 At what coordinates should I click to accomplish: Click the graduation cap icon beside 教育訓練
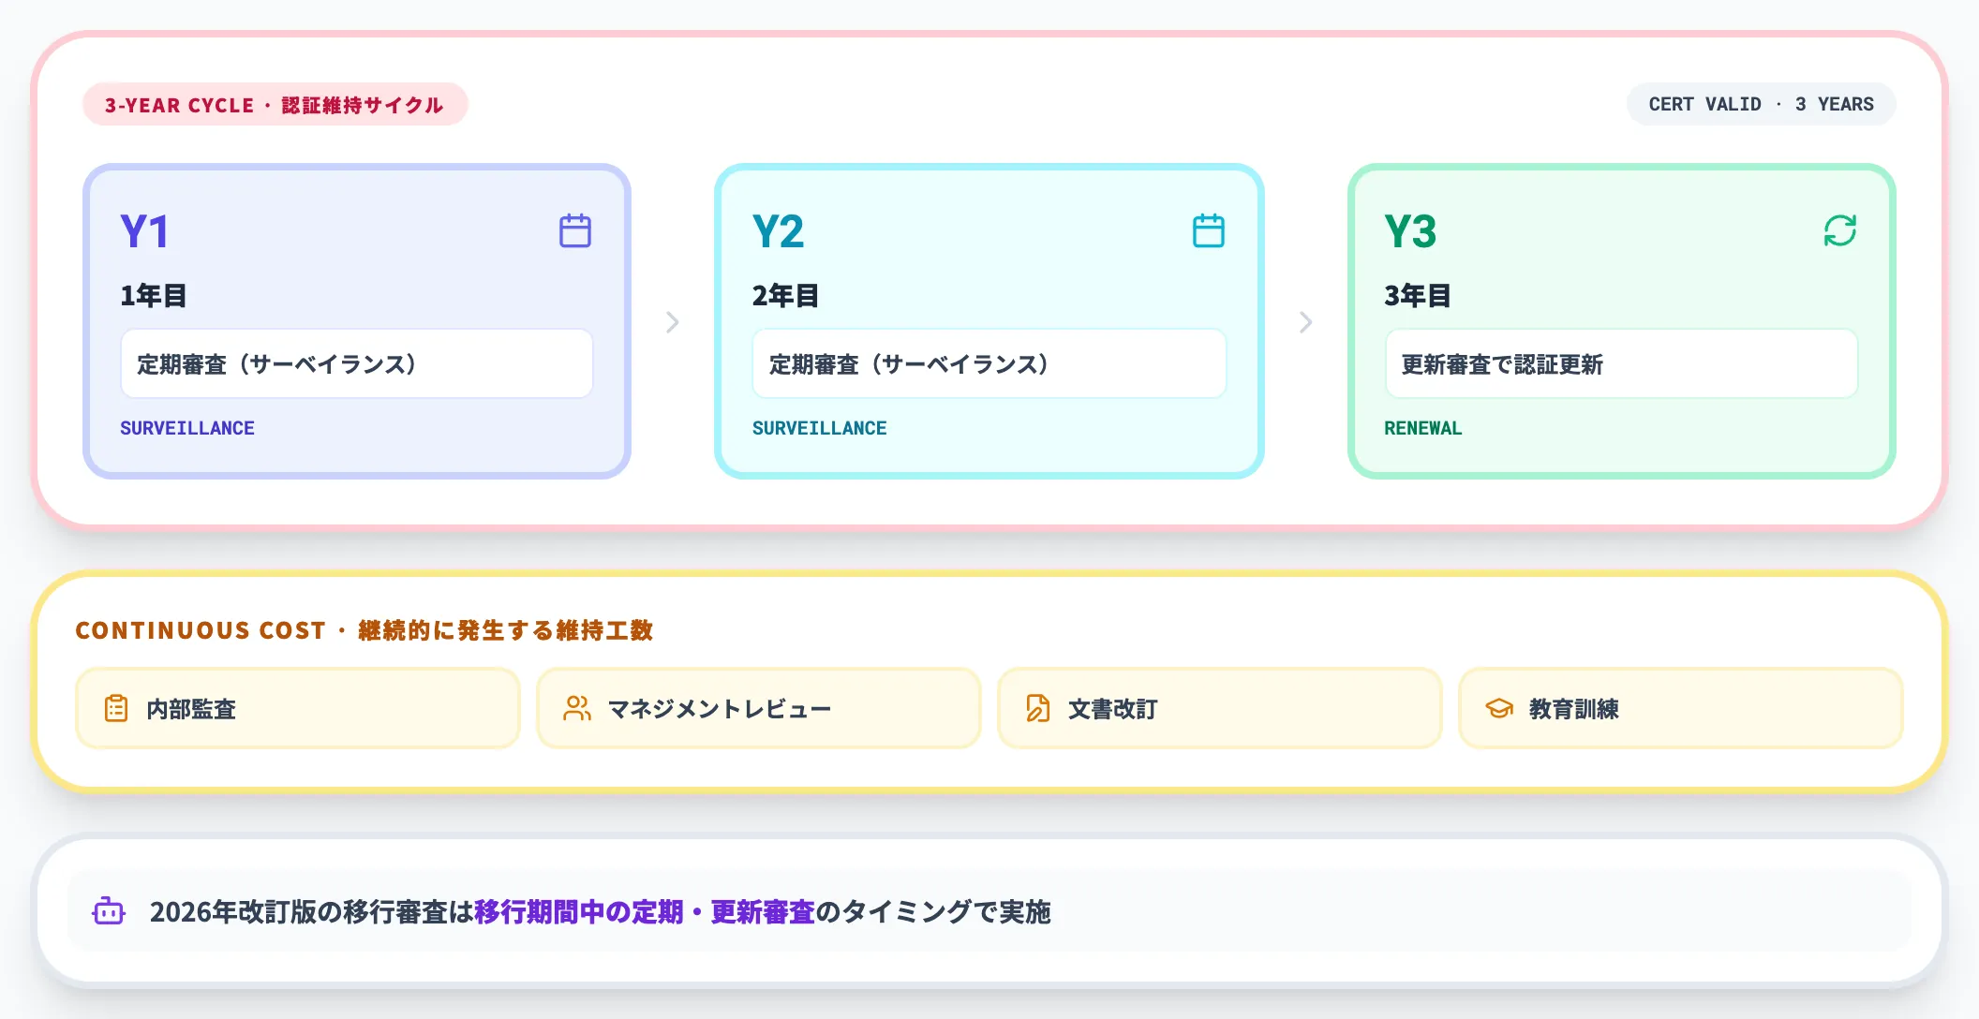[1499, 708]
